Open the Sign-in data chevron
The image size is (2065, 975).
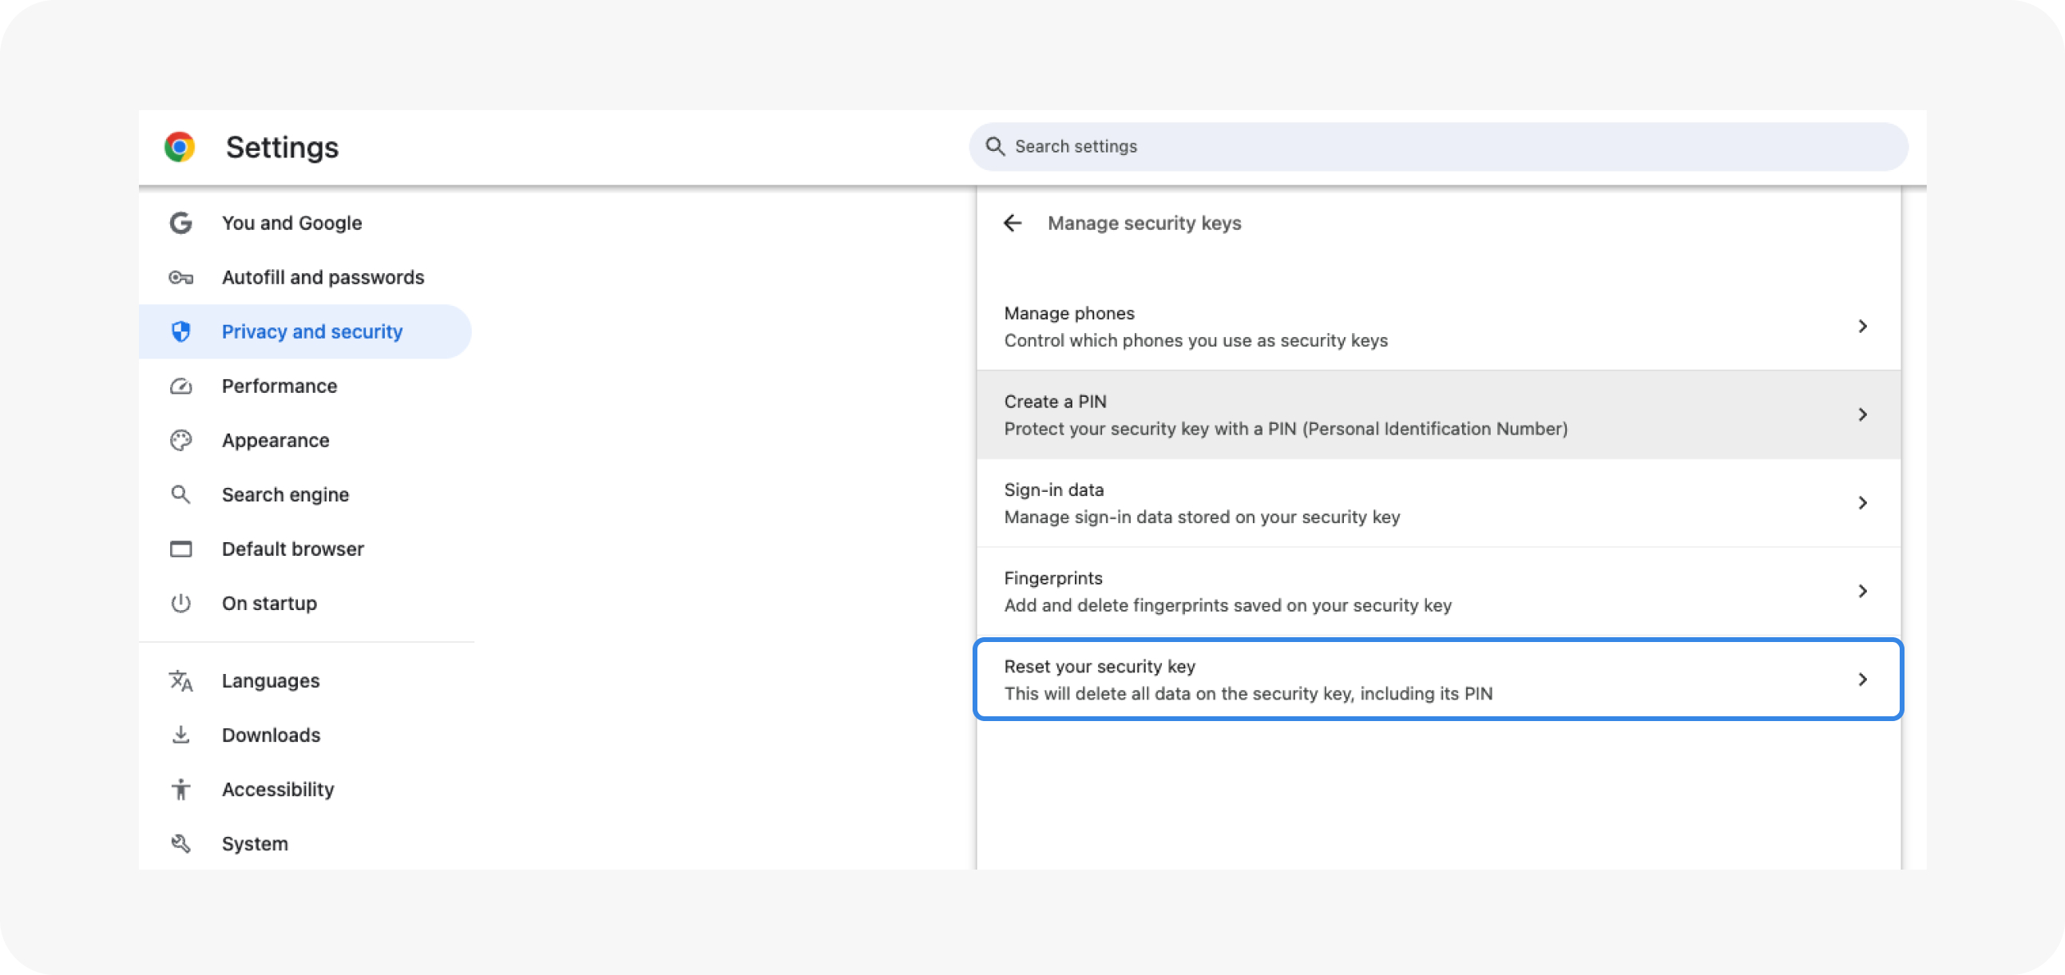tap(1861, 503)
